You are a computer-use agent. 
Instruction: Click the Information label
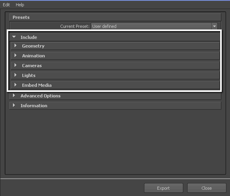tap(34, 106)
